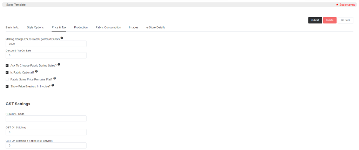Check Fabric Sales Price Remains Flat box
359x150 pixels.
tap(7, 79)
